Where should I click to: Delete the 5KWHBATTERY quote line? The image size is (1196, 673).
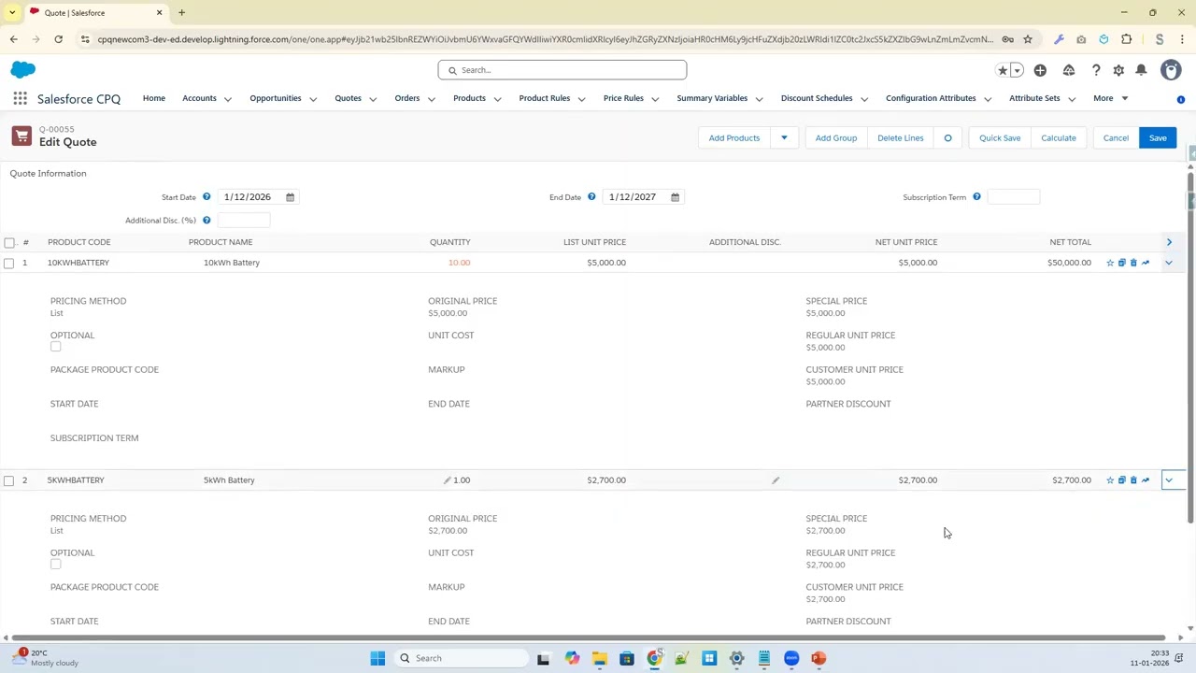[1133, 480]
